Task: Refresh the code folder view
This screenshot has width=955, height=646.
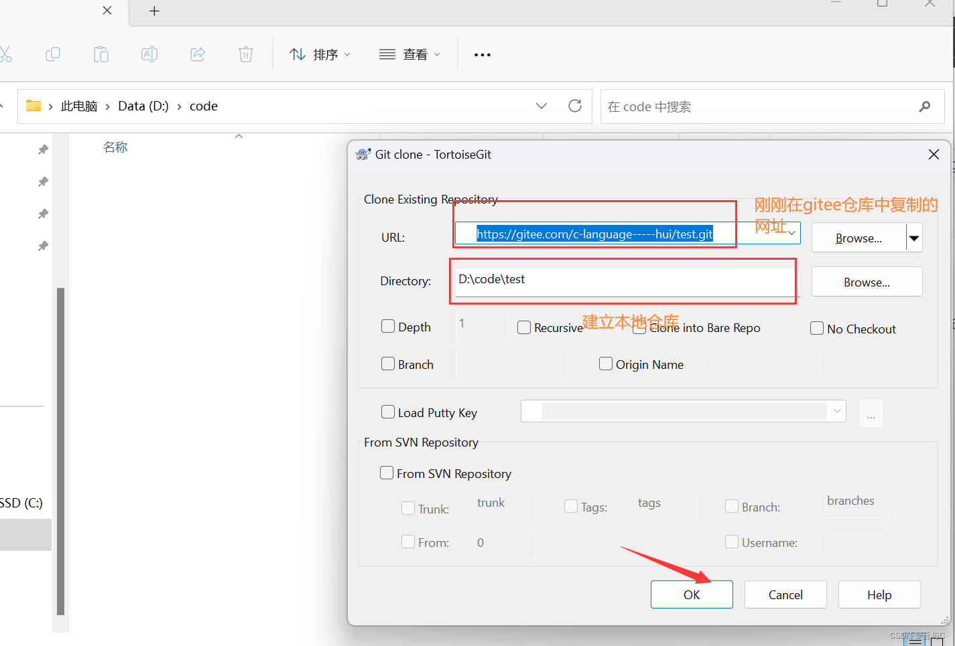Action: [x=575, y=106]
